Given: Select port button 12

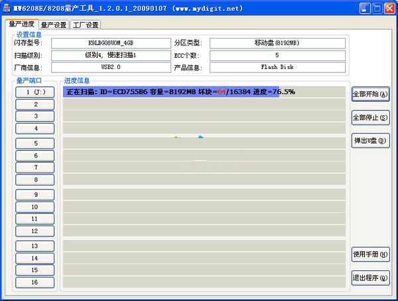Looking at the screenshot, I should pyautogui.click(x=35, y=231).
